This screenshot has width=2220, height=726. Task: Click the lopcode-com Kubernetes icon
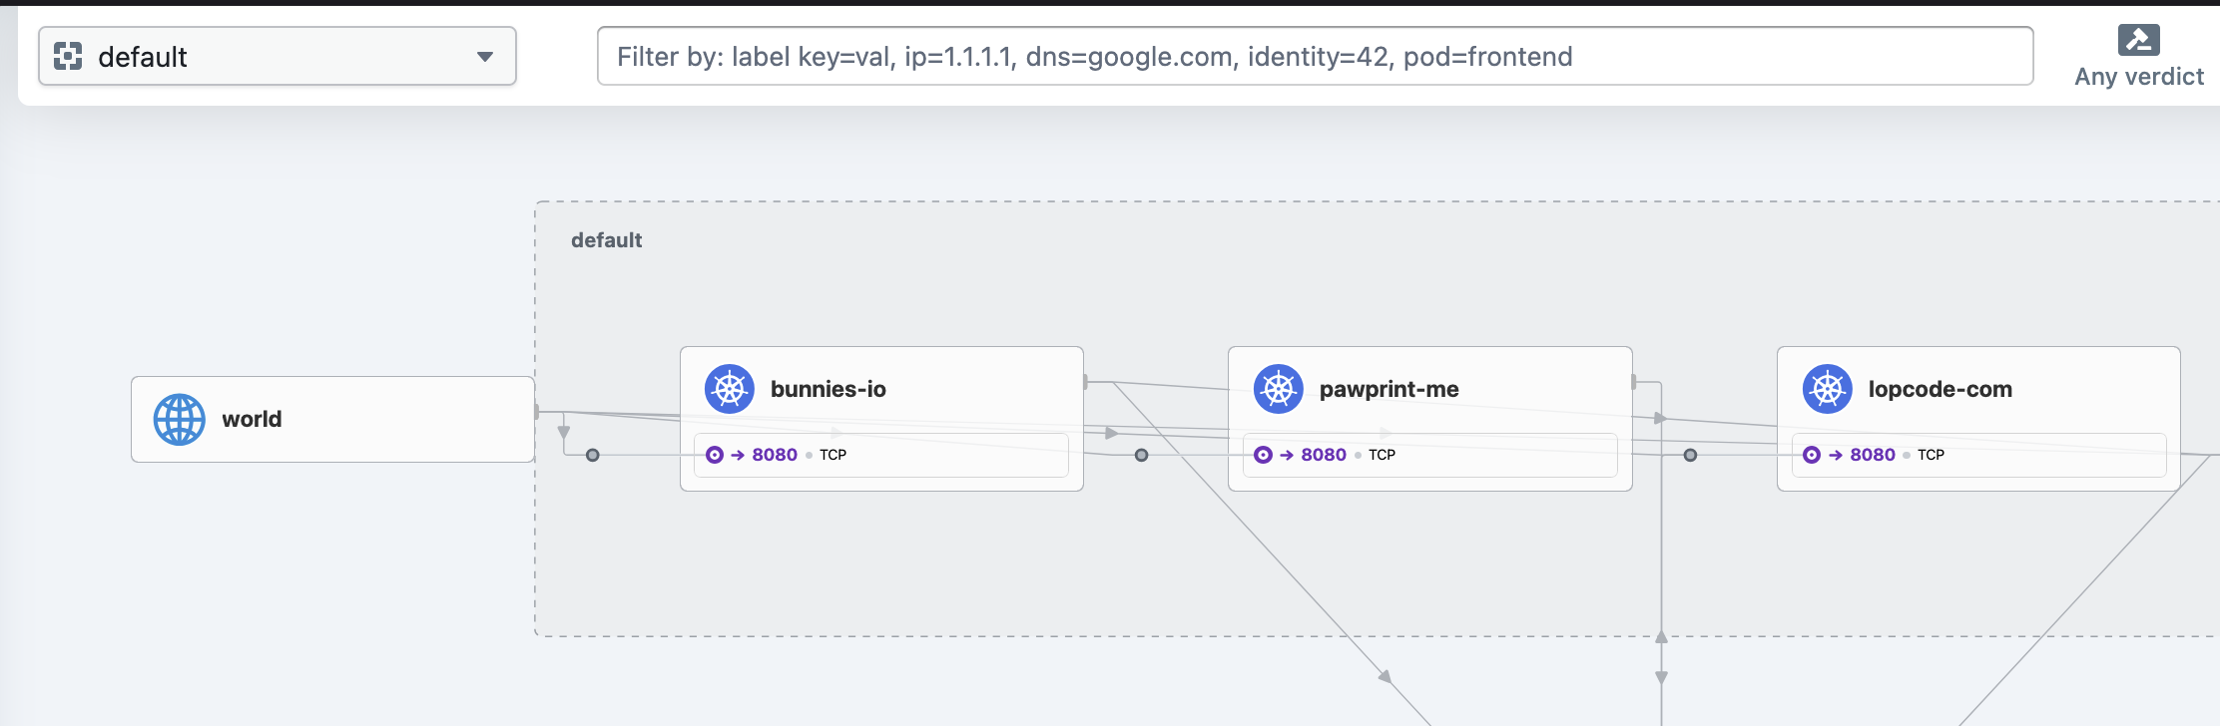click(1828, 389)
